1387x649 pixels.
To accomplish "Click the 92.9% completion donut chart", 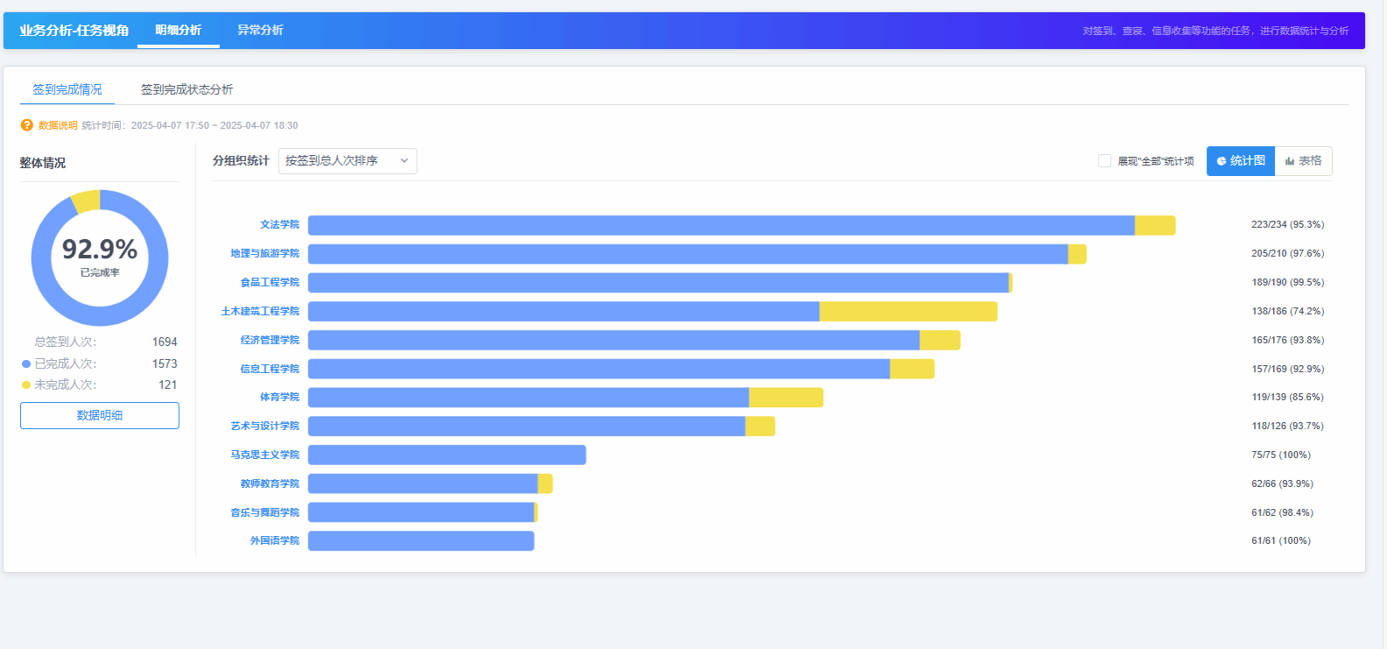I will click(x=100, y=258).
